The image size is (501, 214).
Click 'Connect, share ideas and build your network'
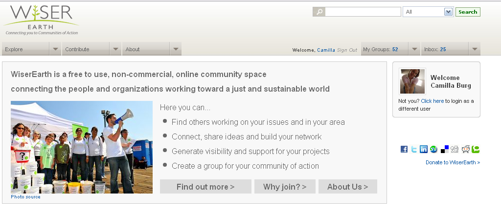tap(247, 136)
